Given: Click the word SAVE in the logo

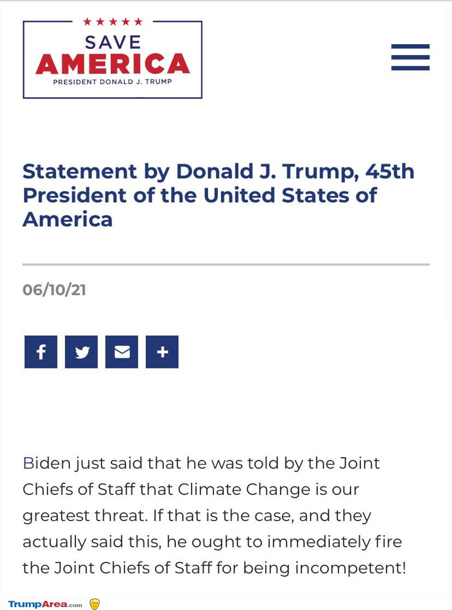Looking at the screenshot, I should pyautogui.click(x=113, y=42).
